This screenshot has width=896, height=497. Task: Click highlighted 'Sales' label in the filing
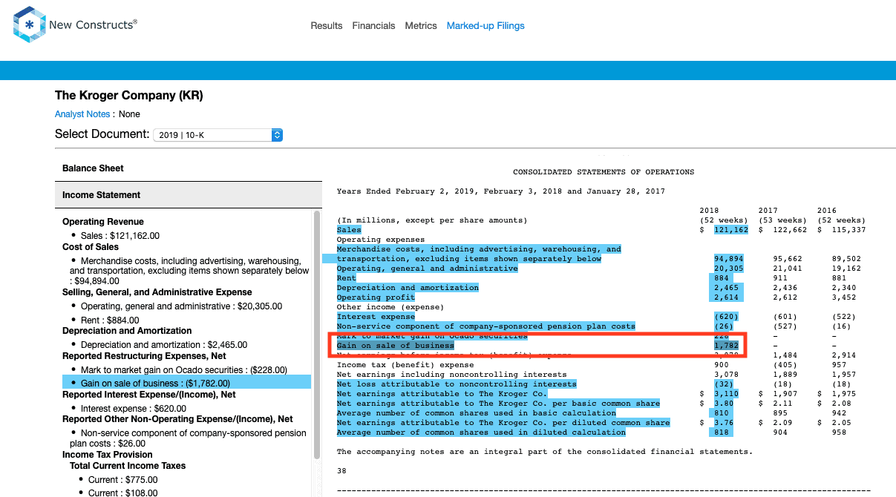click(348, 230)
